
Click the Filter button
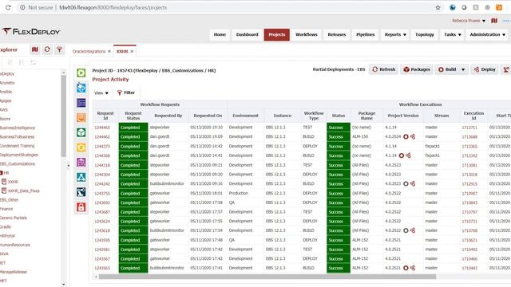(126, 92)
